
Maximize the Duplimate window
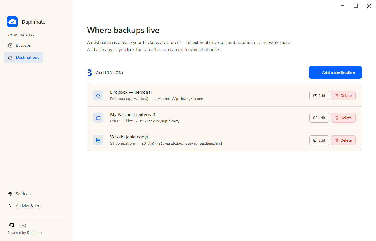pyautogui.click(x=356, y=6)
